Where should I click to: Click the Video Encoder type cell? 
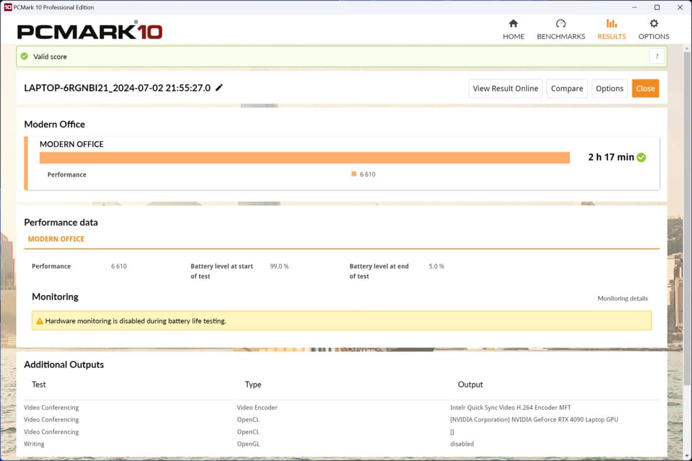[x=257, y=407]
